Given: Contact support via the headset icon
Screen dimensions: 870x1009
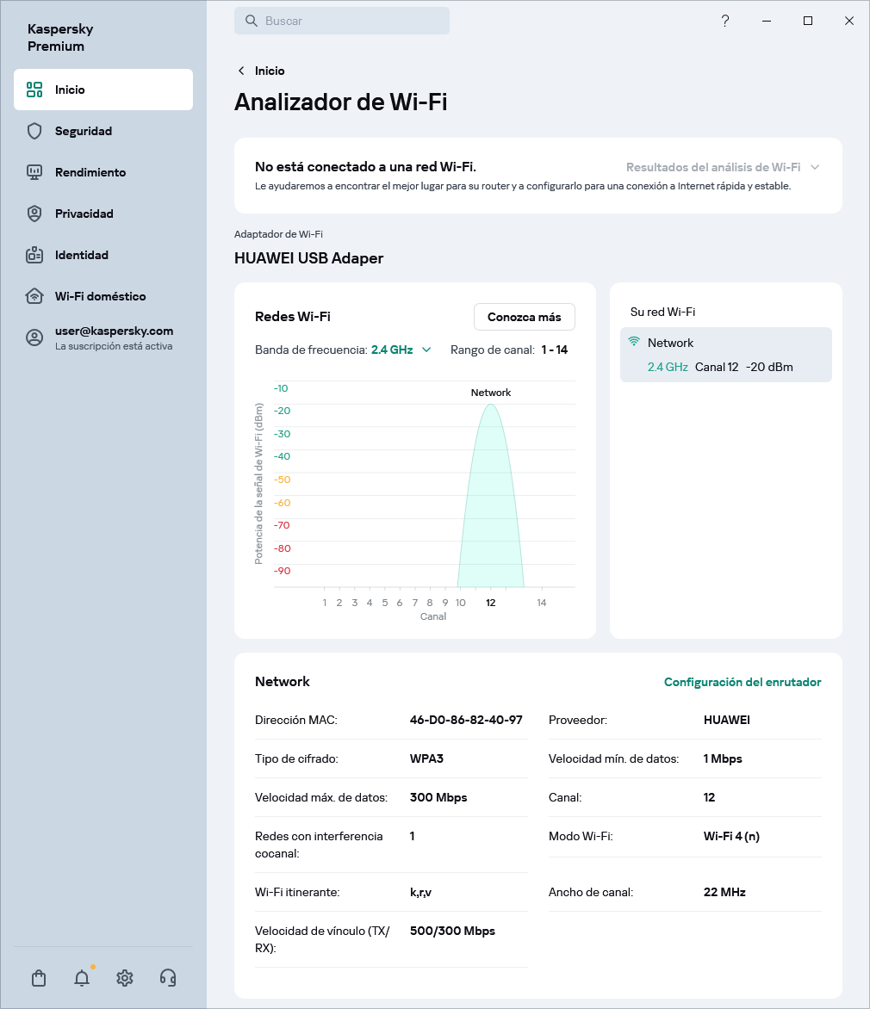Looking at the screenshot, I should pyautogui.click(x=168, y=978).
